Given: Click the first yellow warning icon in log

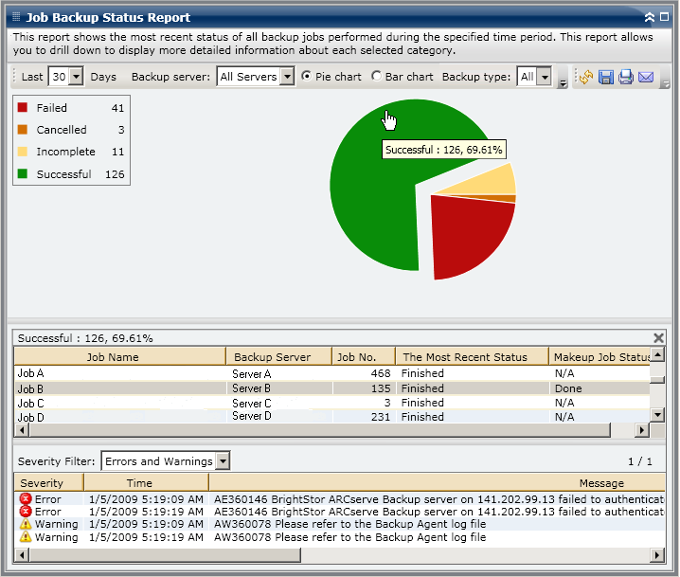Looking at the screenshot, I should (26, 524).
